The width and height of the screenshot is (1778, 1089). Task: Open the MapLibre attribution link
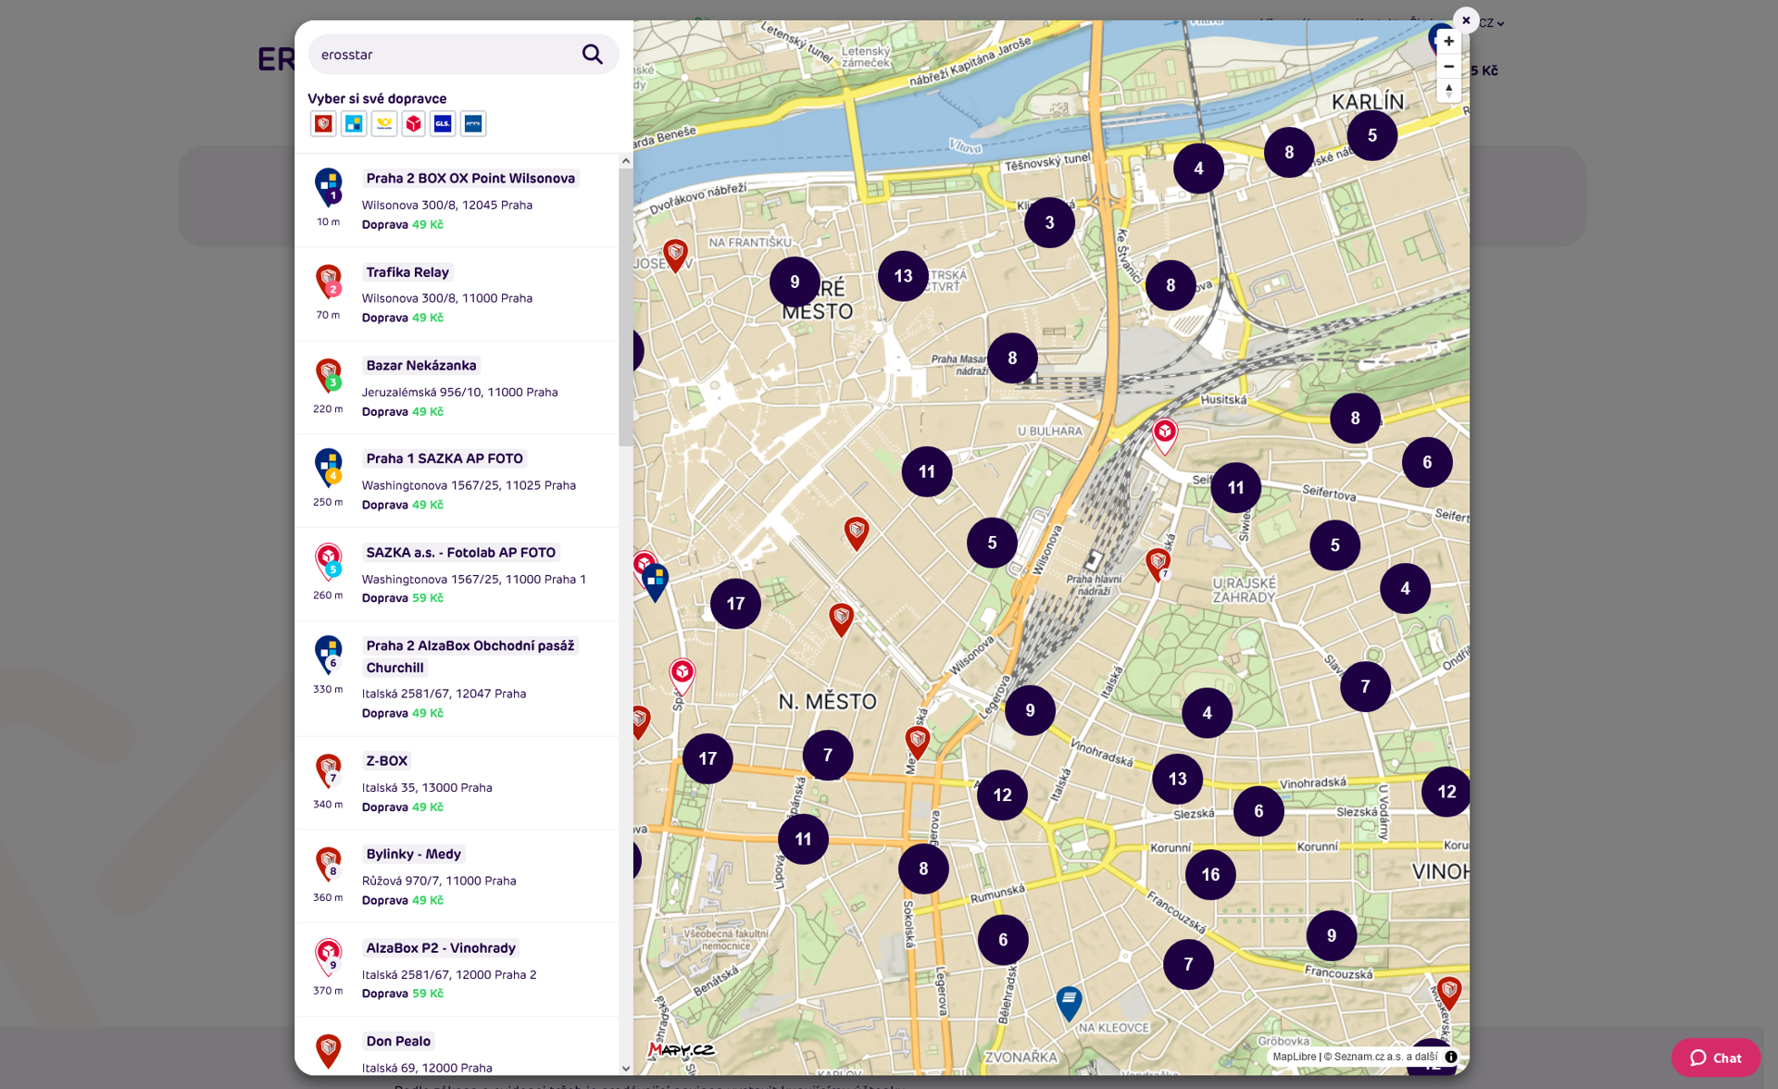coord(1294,1057)
